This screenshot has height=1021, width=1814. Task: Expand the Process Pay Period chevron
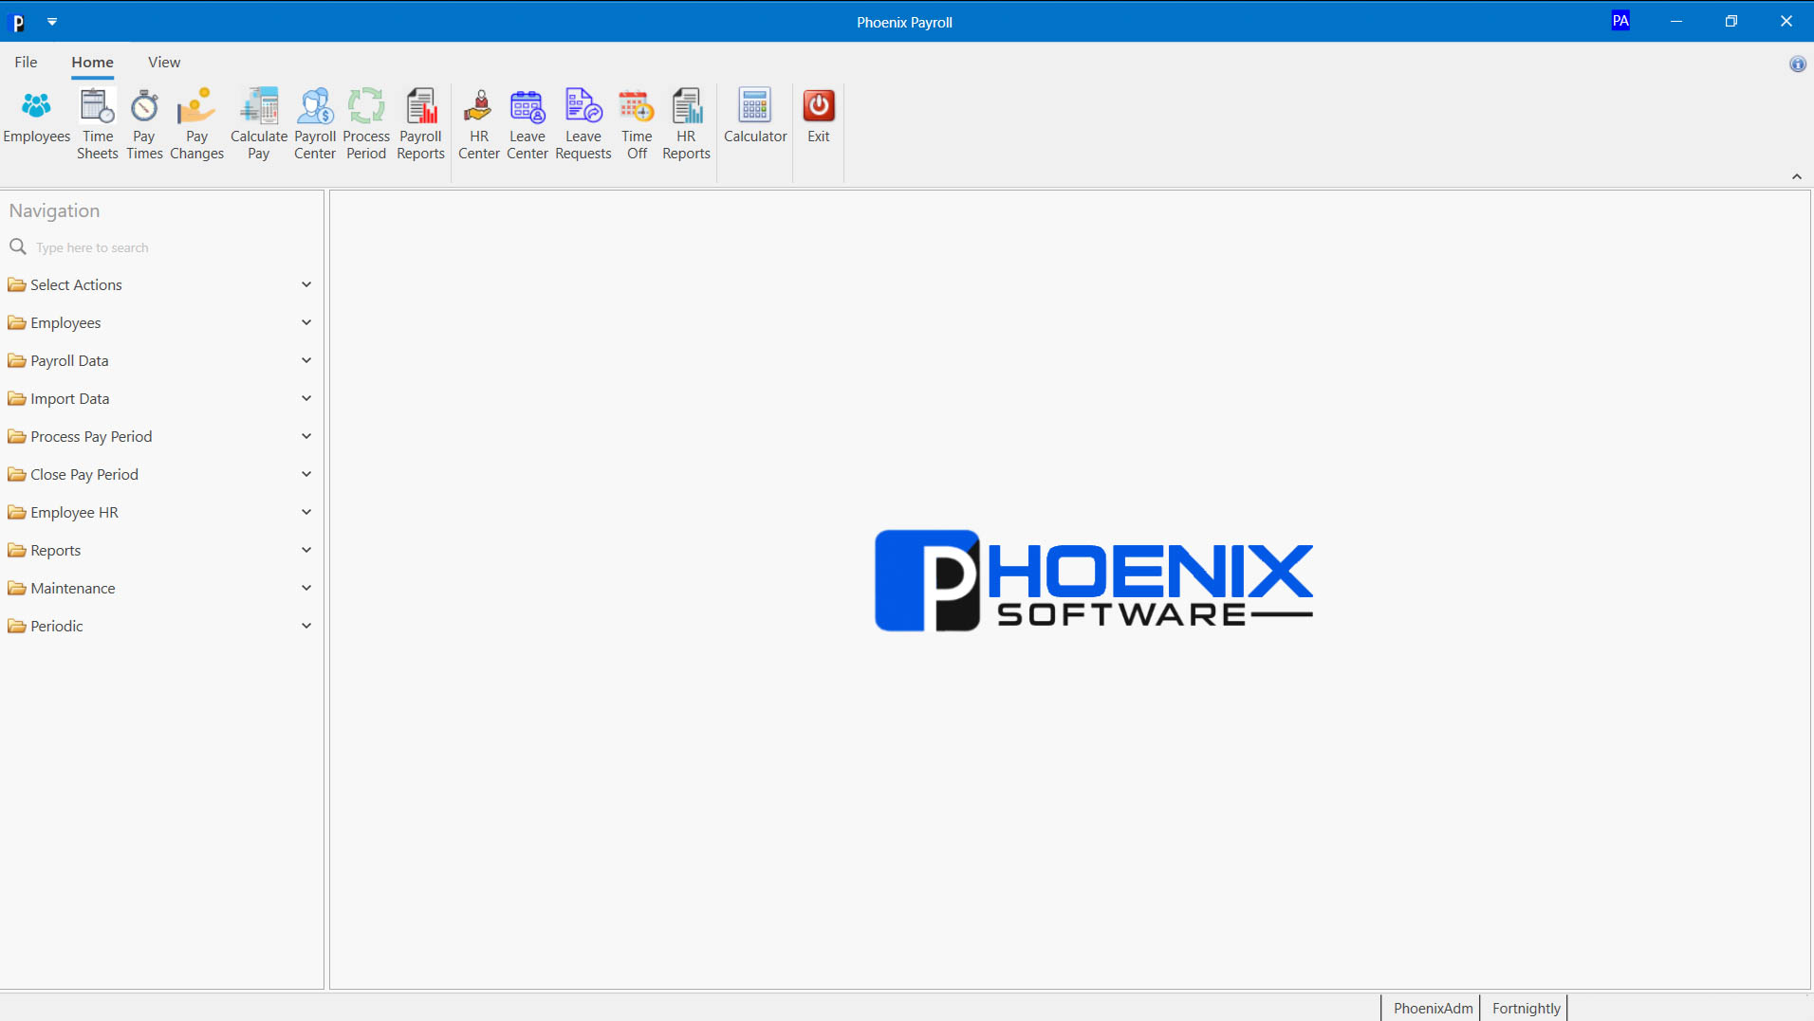click(306, 436)
